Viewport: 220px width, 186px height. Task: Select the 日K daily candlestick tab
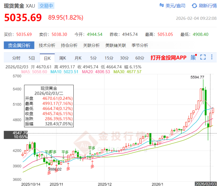[x=47, y=58]
